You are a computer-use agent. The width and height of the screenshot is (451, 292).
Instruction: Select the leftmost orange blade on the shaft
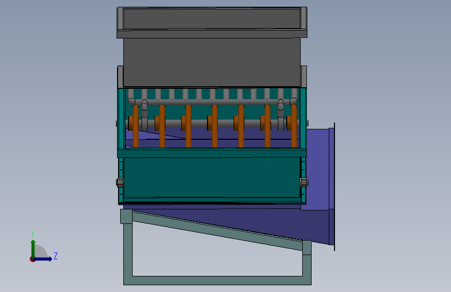pos(136,126)
